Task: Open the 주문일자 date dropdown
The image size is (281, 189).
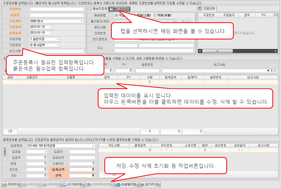Action: [51, 27]
